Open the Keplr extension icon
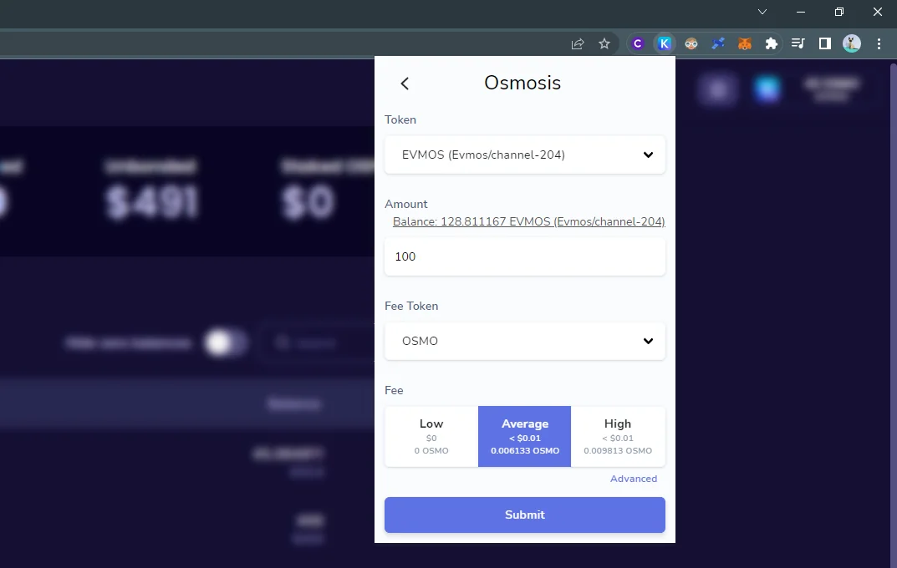This screenshot has width=897, height=568. point(664,43)
